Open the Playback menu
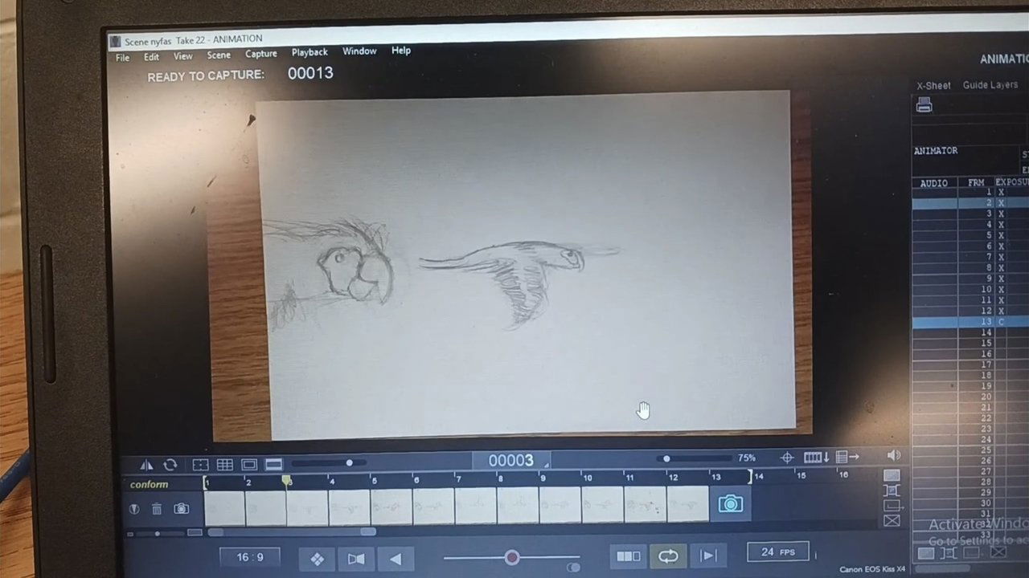Image resolution: width=1029 pixels, height=578 pixels. coord(310,52)
